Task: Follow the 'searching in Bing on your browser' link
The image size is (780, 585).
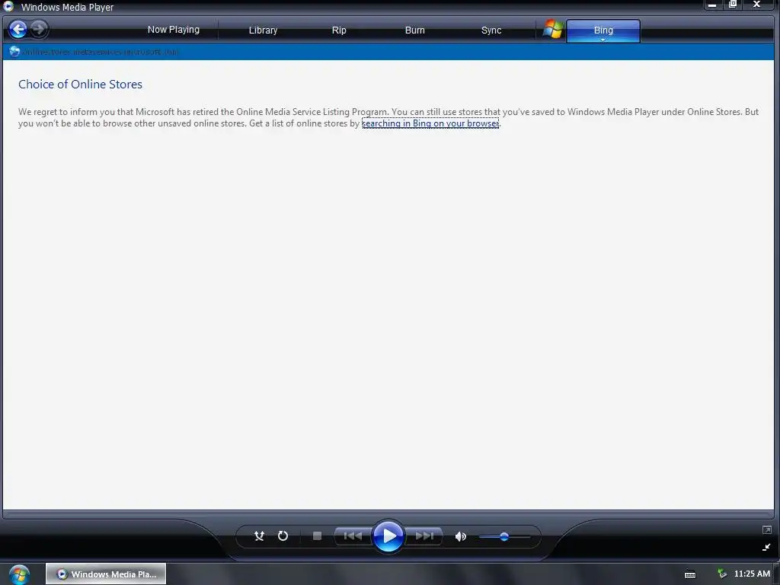Action: 430,123
